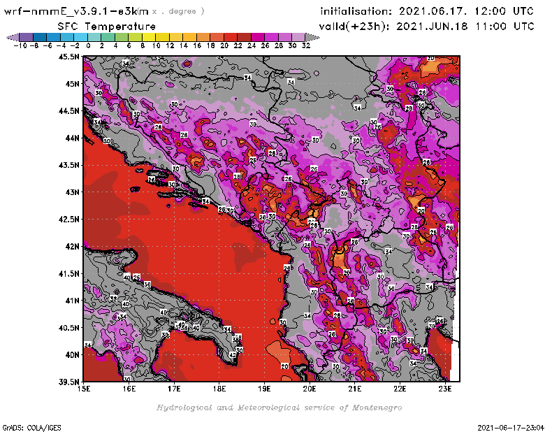Click the Hydrological and Meteorological service of Montenegro caption
The image size is (559, 432).
[279, 408]
